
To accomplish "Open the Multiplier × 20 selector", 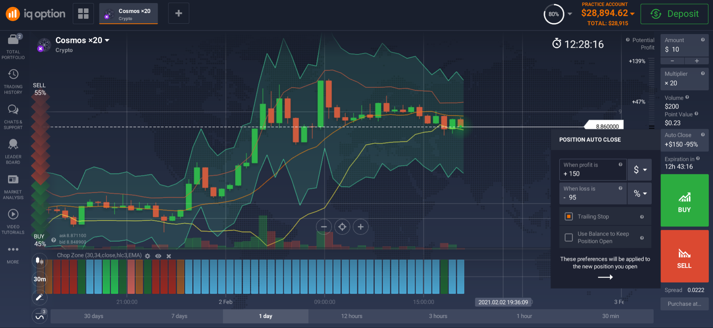I will 684,79.
